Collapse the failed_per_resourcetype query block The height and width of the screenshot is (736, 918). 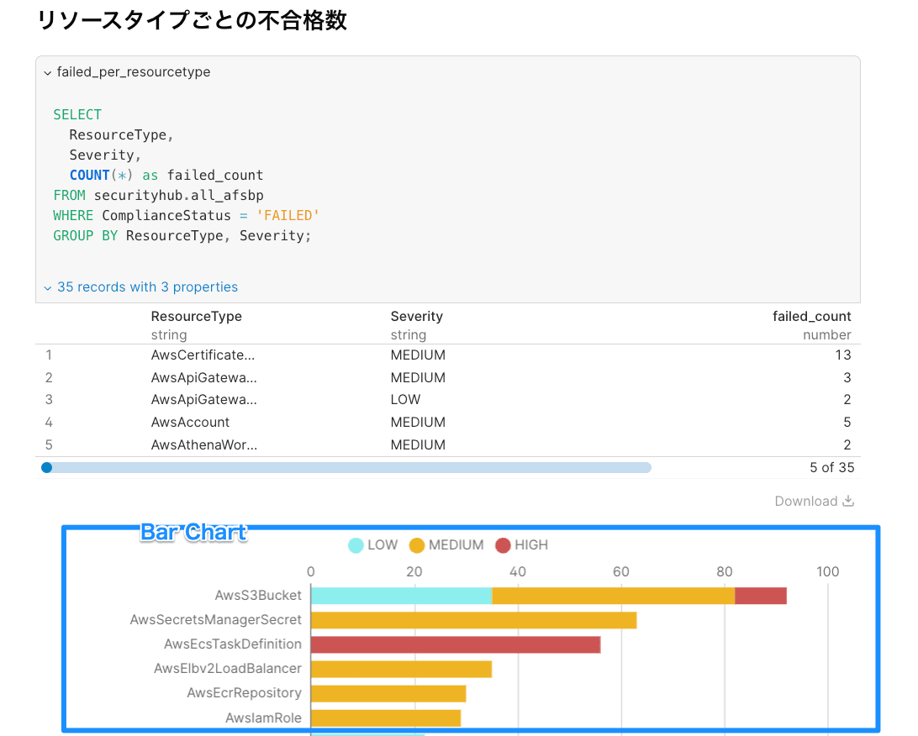pyautogui.click(x=47, y=72)
